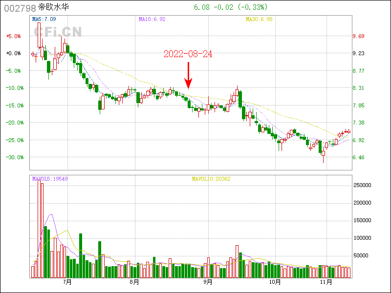Click the MAVOL10:20362 volume legend
391x293 pixels.
click(x=211, y=179)
